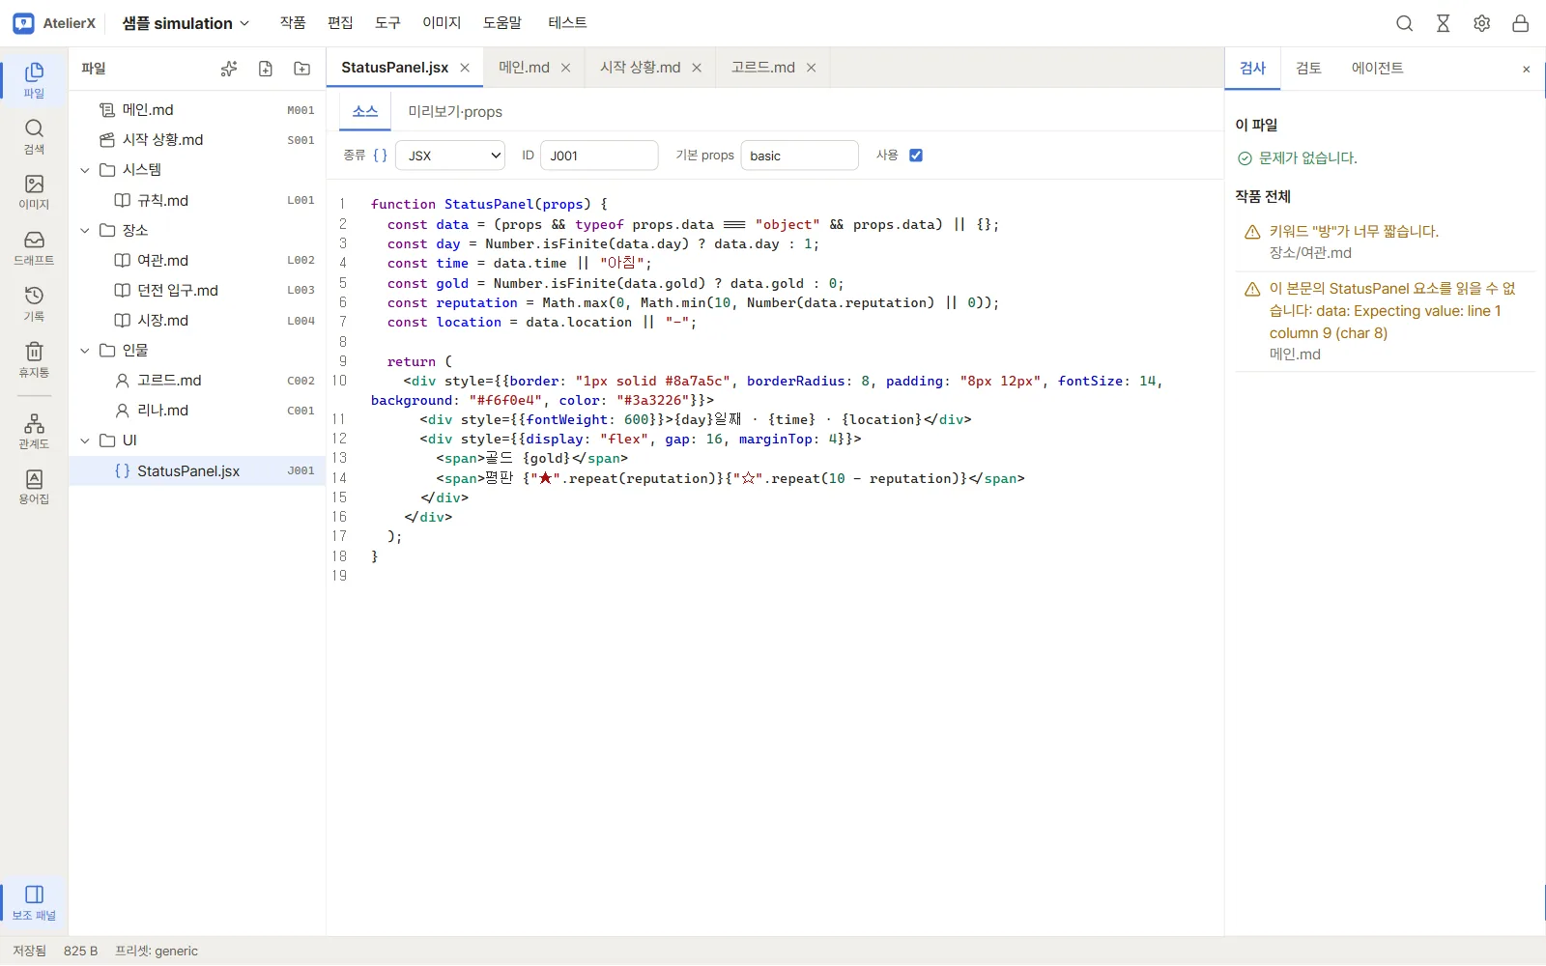Create a new file with the file-plus icon
The image size is (1546, 966).
[x=266, y=69]
